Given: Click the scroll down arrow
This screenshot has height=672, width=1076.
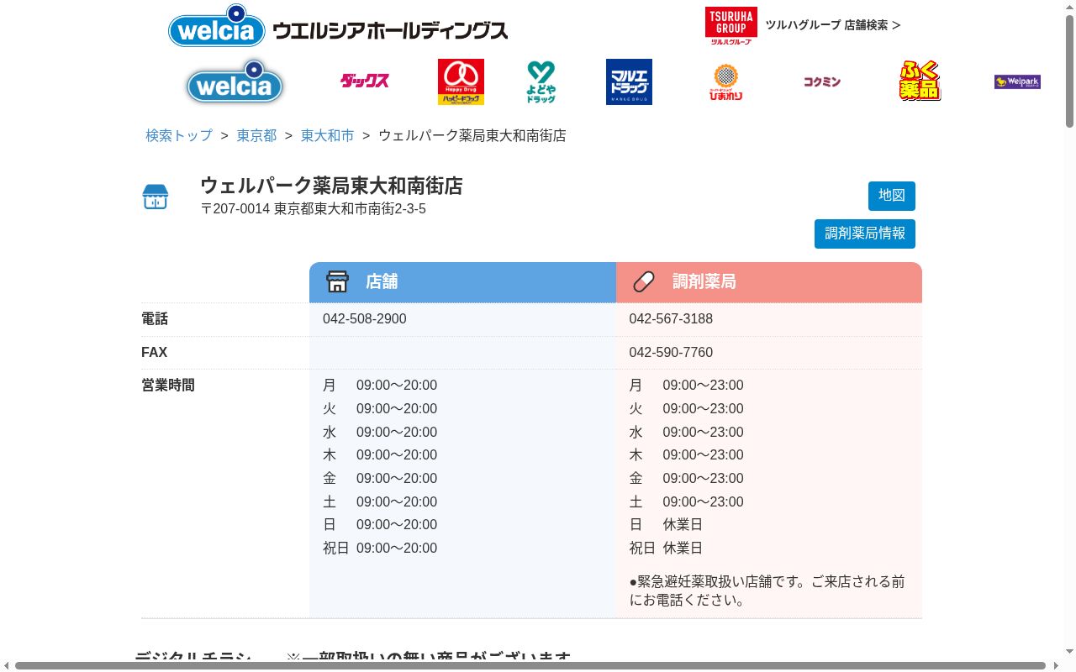Looking at the screenshot, I should pos(1069,653).
